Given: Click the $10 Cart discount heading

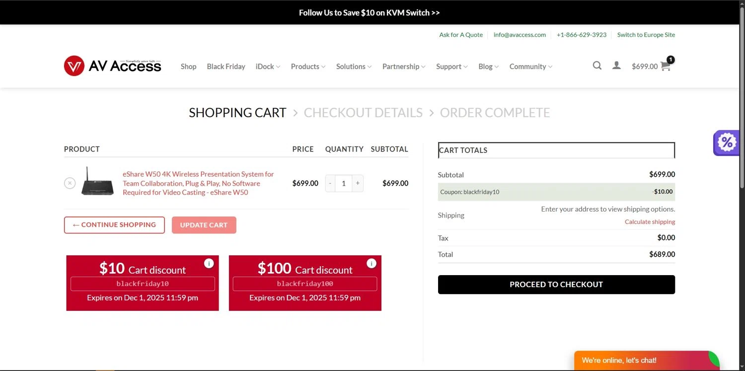Looking at the screenshot, I should (x=143, y=269).
